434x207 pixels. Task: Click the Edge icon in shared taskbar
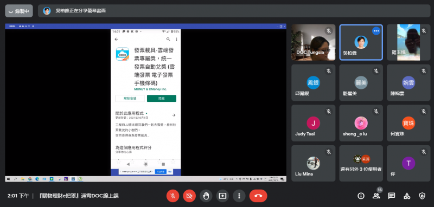pos(37,179)
